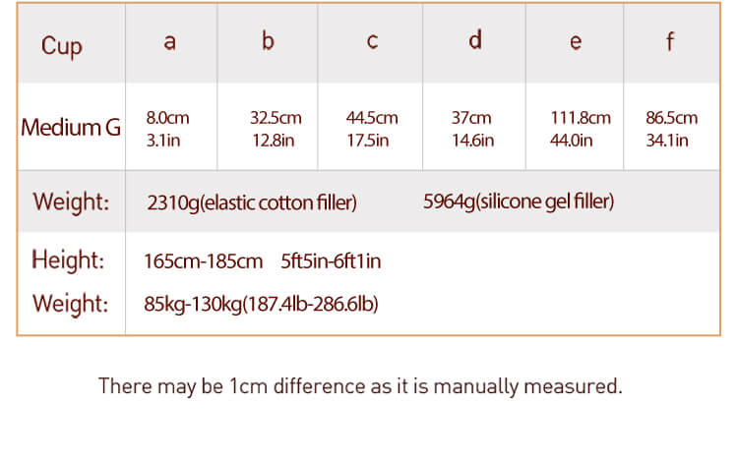
Task: Click 2310g elastic cotton filler text
Action: point(252,202)
